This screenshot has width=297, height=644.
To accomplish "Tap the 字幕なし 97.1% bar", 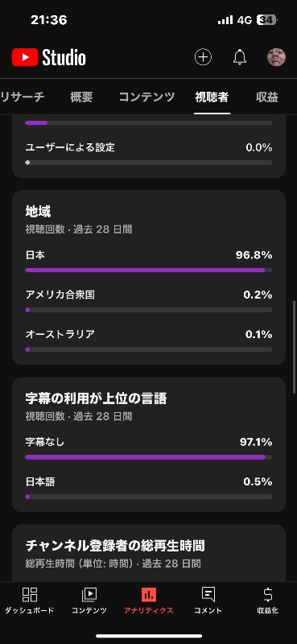I will pos(149,457).
